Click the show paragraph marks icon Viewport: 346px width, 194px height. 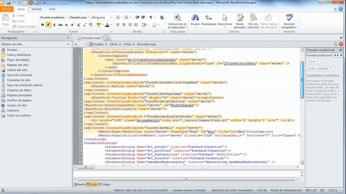(151, 18)
